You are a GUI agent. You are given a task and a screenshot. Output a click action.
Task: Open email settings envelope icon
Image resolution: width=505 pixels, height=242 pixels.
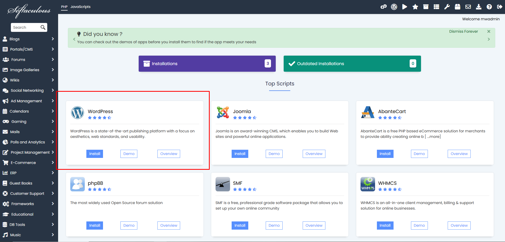(x=468, y=7)
